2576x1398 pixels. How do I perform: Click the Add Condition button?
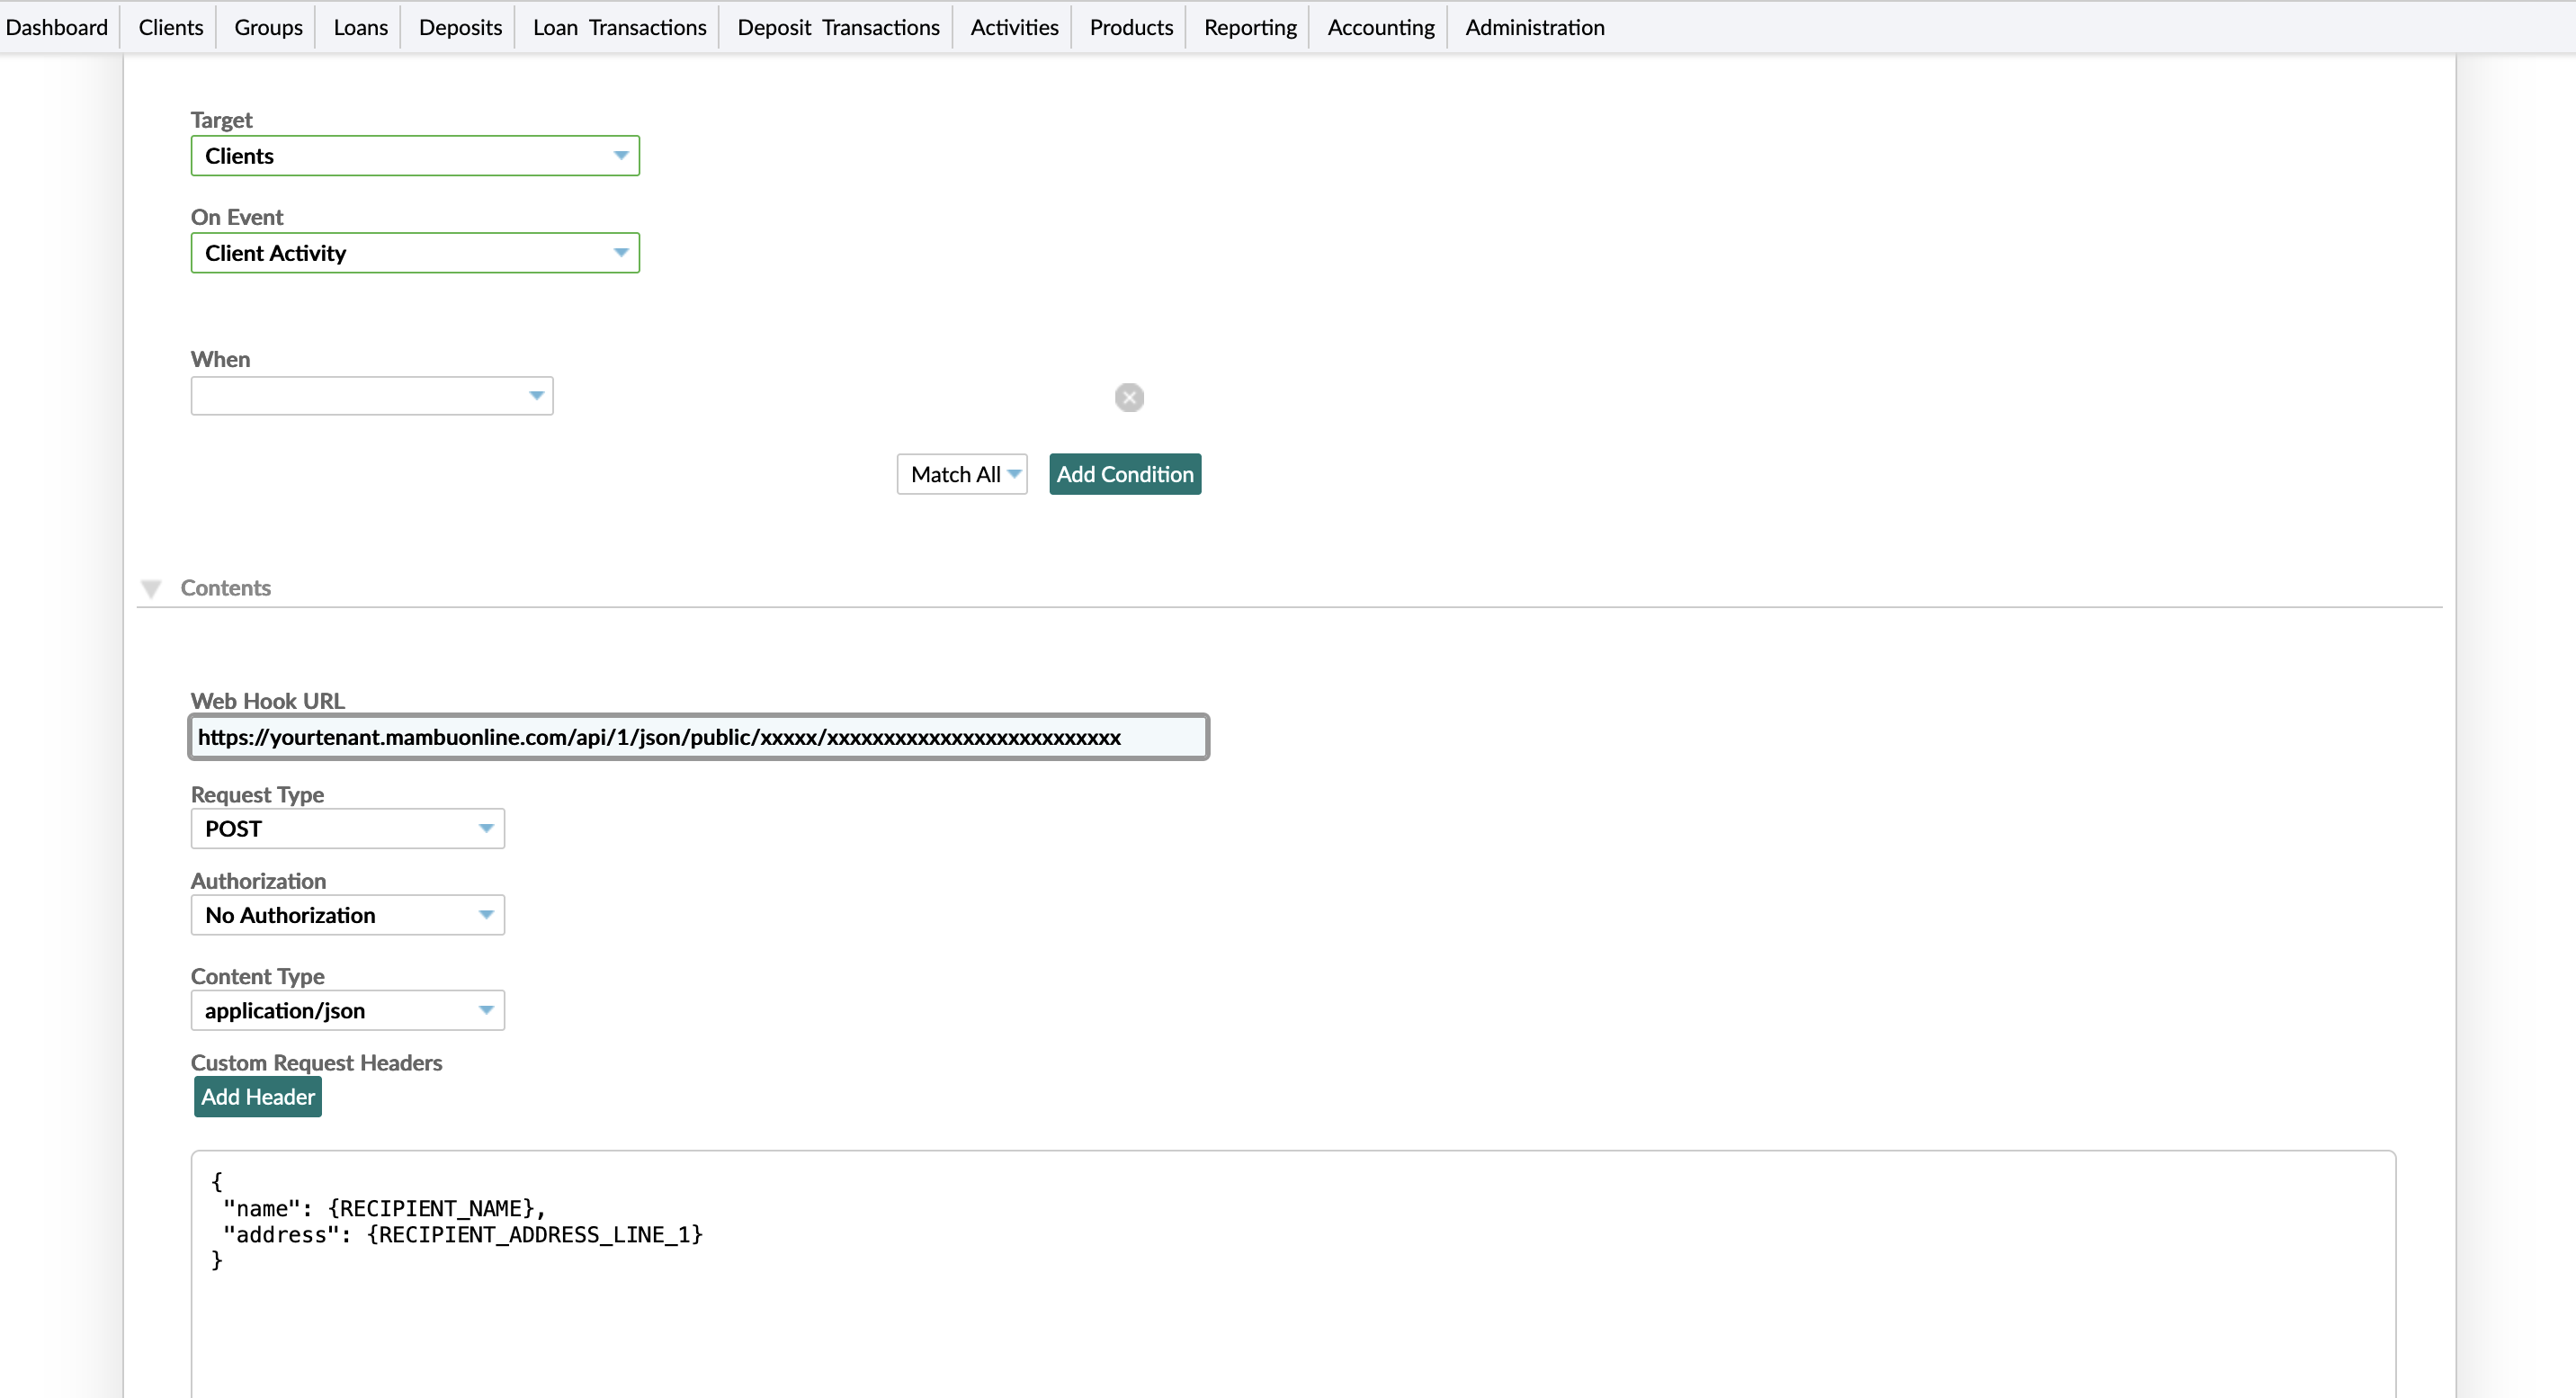coord(1124,473)
